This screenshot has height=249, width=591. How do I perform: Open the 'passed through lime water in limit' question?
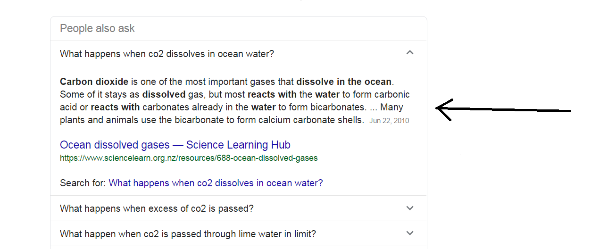pyautogui.click(x=188, y=234)
